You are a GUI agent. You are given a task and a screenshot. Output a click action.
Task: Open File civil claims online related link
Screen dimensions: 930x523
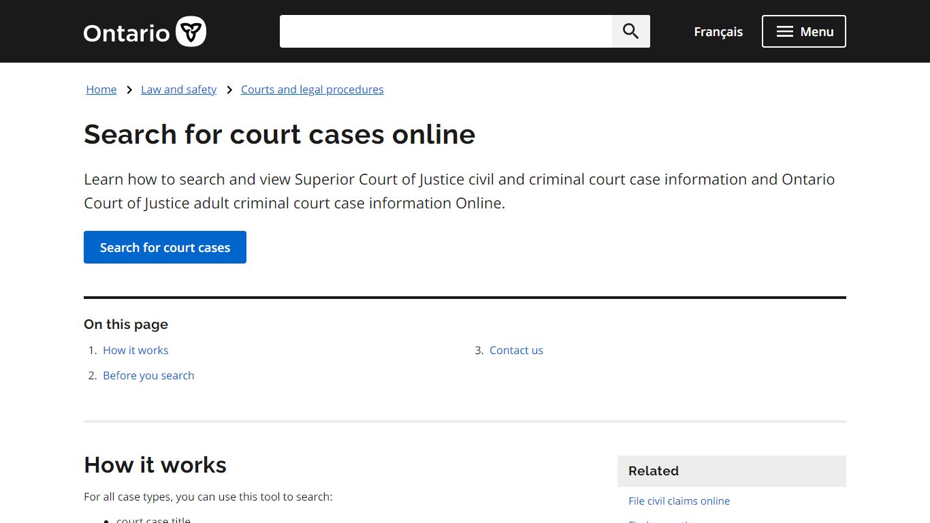[679, 501]
